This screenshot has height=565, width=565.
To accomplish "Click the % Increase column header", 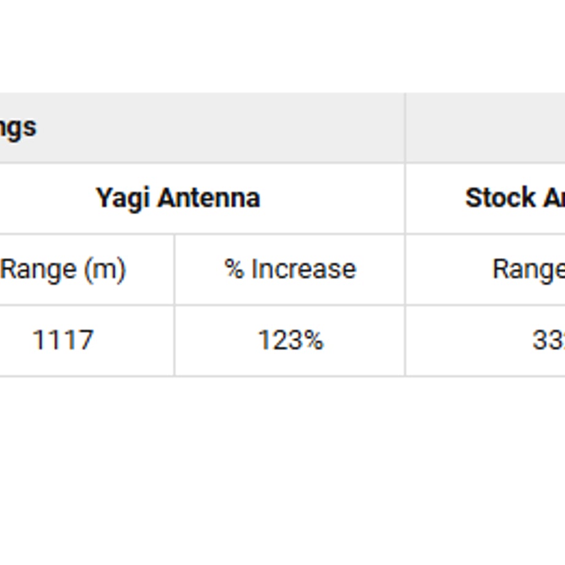I will coord(290,269).
